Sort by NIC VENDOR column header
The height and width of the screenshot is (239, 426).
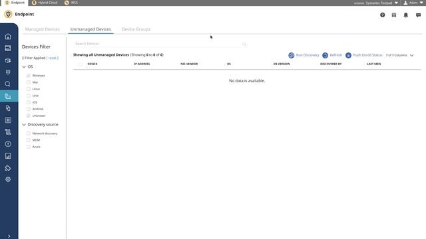189,64
